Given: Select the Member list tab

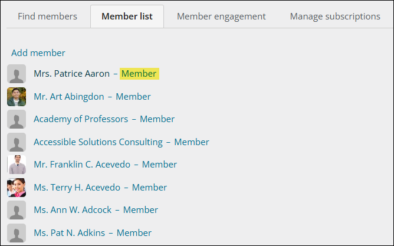Looking at the screenshot, I should tap(127, 17).
